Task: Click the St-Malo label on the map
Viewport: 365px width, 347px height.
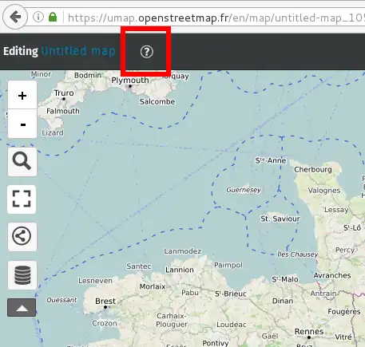Action: coord(285,279)
